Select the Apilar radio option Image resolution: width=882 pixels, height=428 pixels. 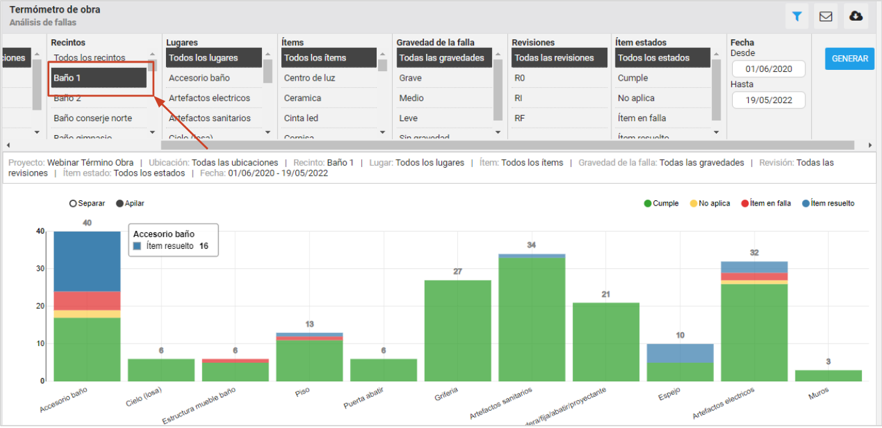[x=119, y=204]
